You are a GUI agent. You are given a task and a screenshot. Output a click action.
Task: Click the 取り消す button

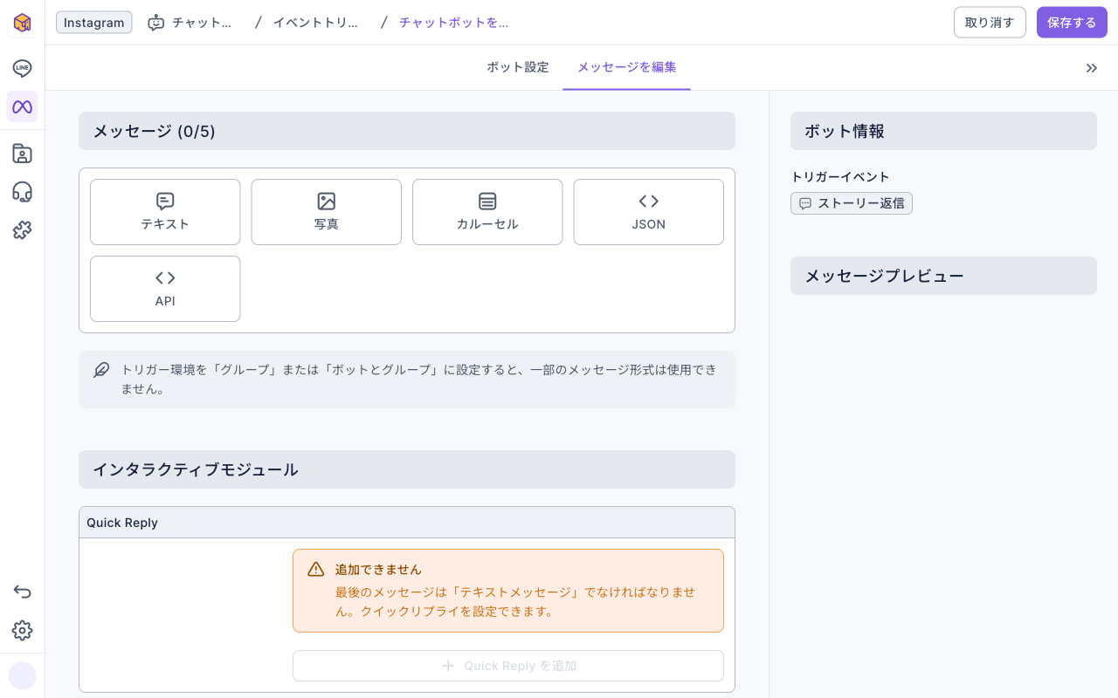click(990, 23)
